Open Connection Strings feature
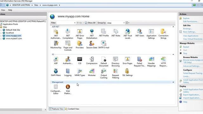203x114 pixels. click(x=163, y=34)
